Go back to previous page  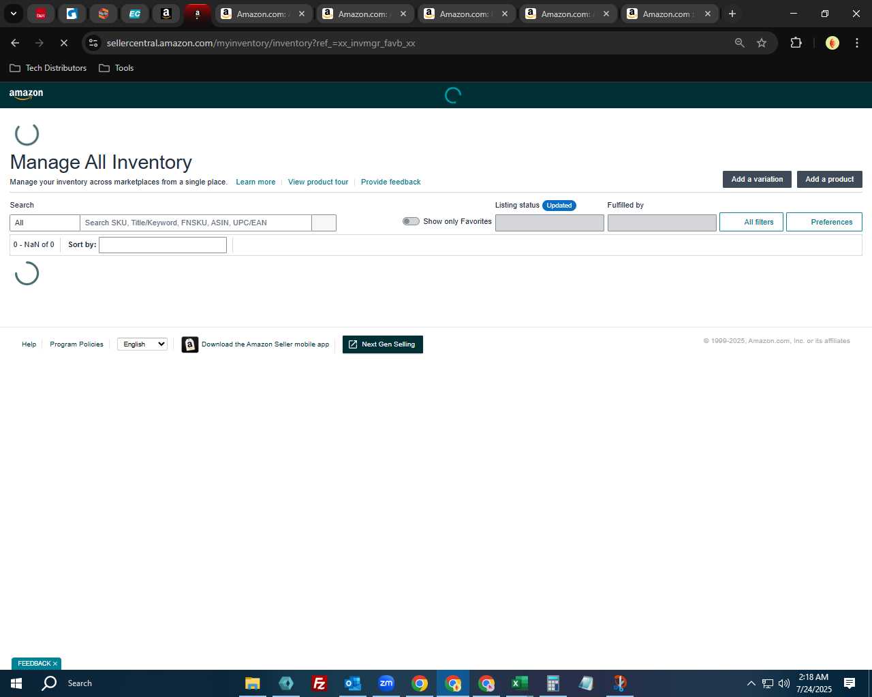coord(15,43)
